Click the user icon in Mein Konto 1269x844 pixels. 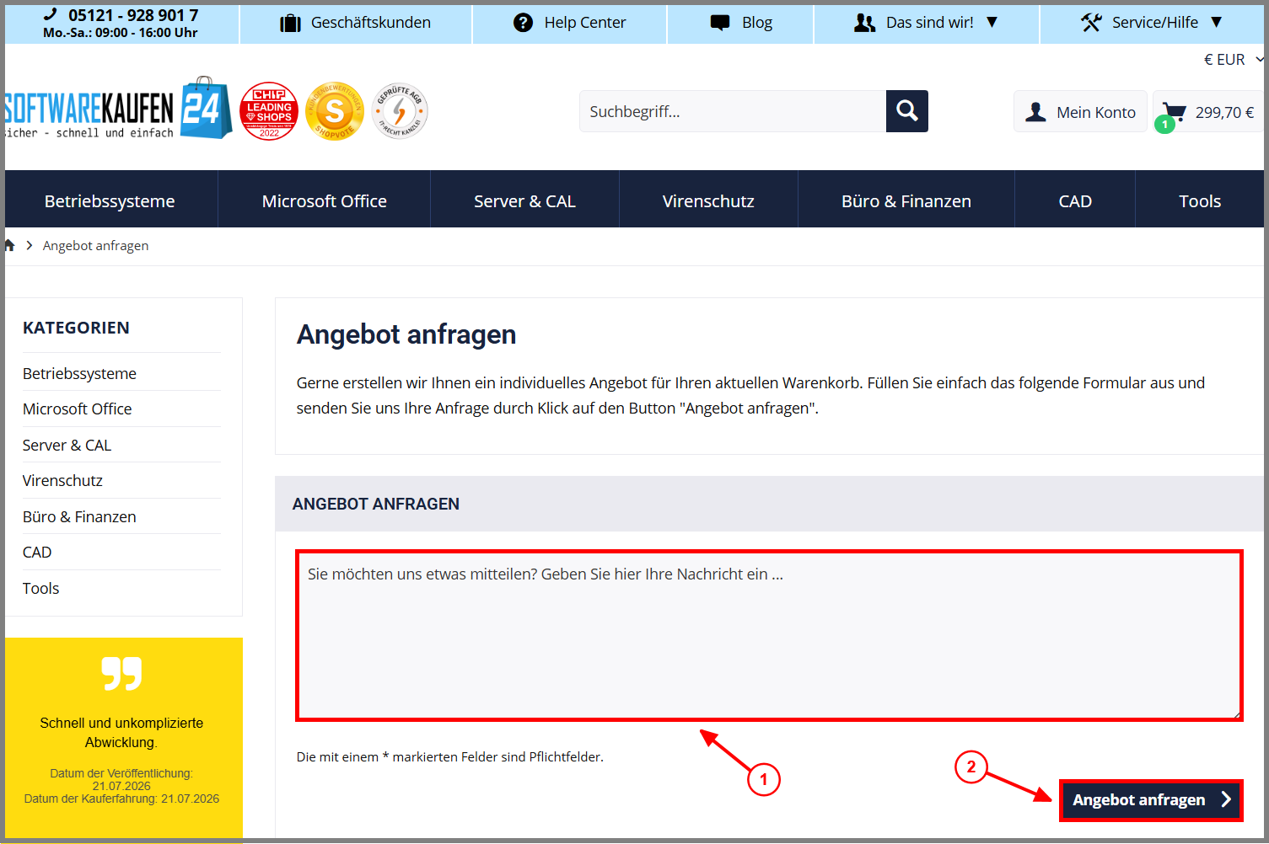pos(1036,112)
